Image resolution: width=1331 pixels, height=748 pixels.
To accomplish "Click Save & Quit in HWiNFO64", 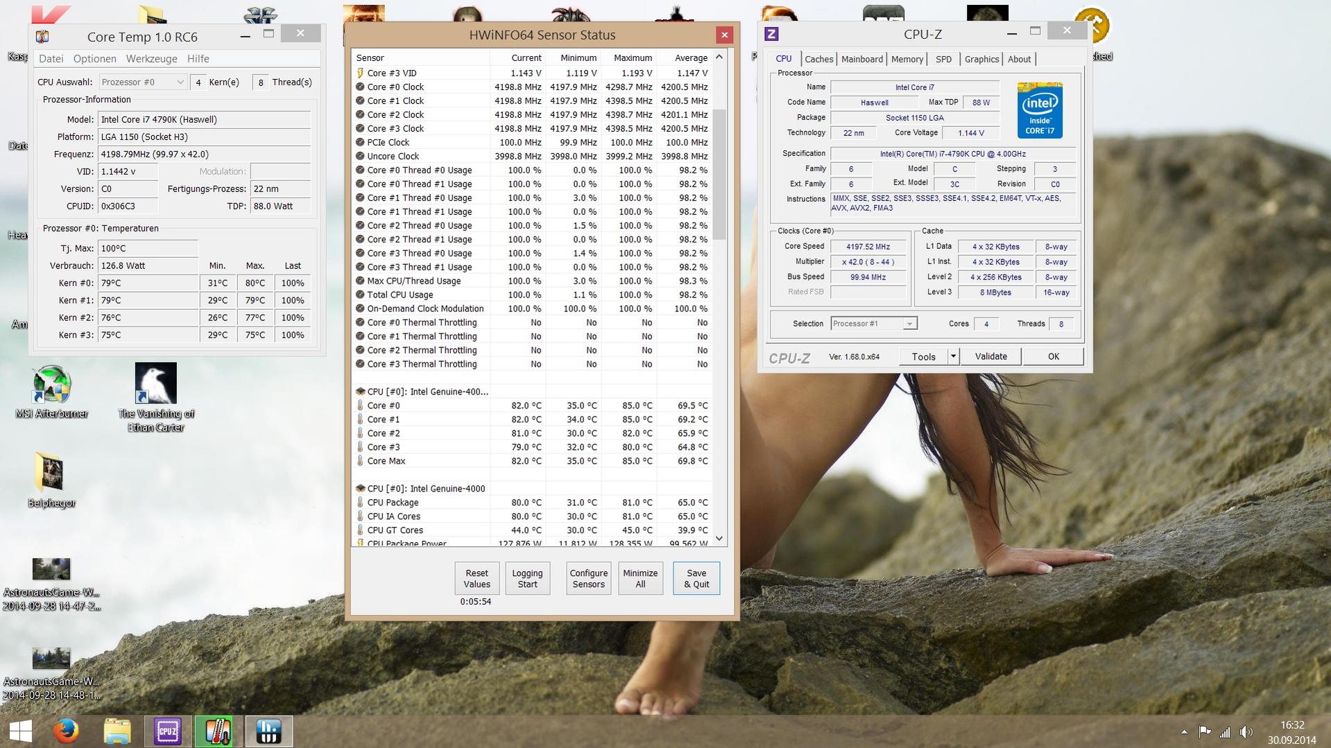I will tap(696, 579).
